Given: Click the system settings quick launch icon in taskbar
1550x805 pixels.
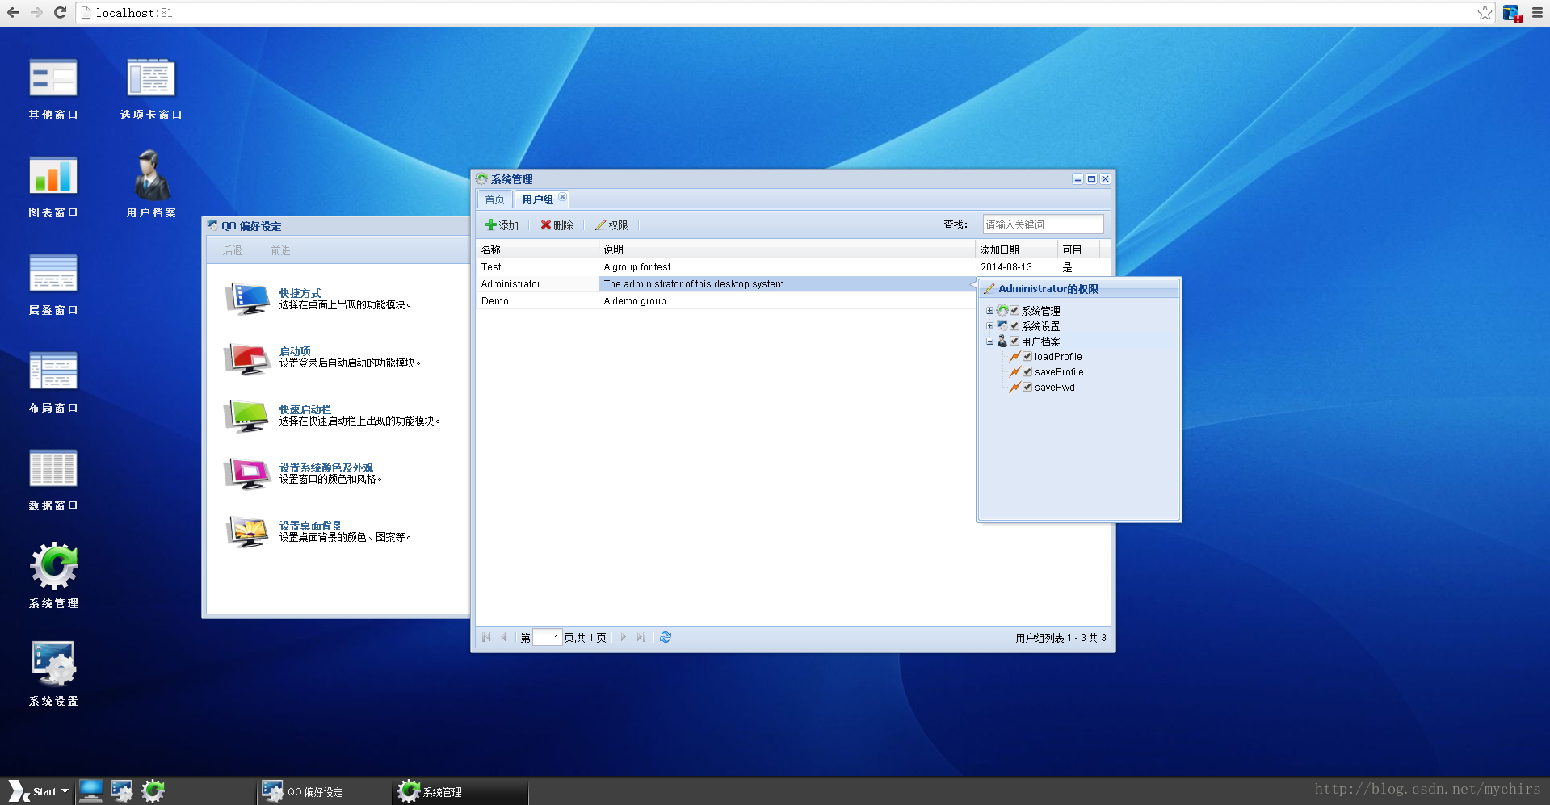Looking at the screenshot, I should point(122,791).
